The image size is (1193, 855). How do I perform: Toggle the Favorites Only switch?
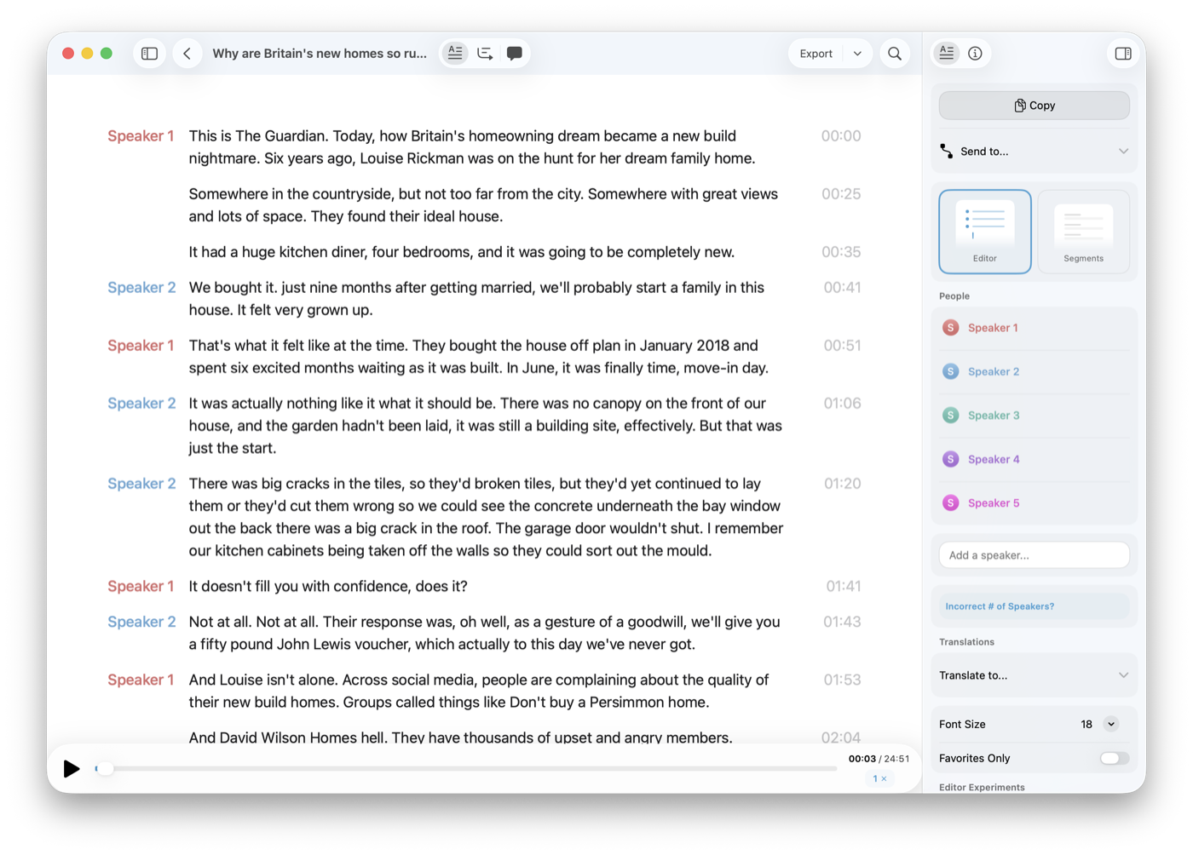[1114, 759]
